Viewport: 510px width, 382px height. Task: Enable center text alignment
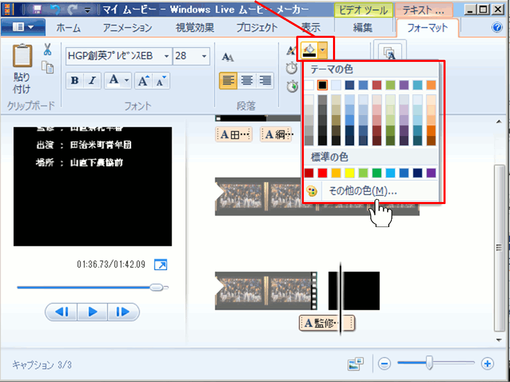point(247,80)
